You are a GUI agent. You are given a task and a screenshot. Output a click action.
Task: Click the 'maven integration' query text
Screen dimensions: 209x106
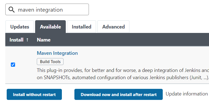click(x=40, y=10)
